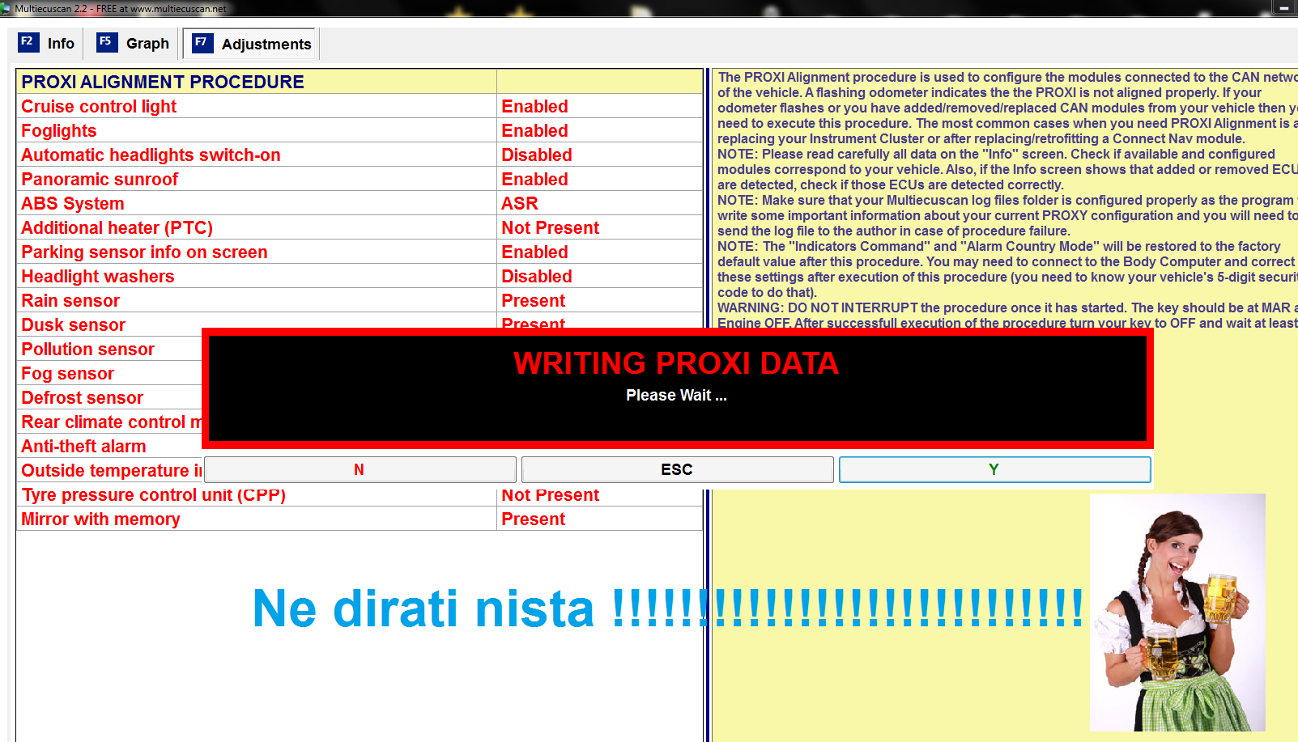
Task: Confirm with the Y button
Action: 994,469
